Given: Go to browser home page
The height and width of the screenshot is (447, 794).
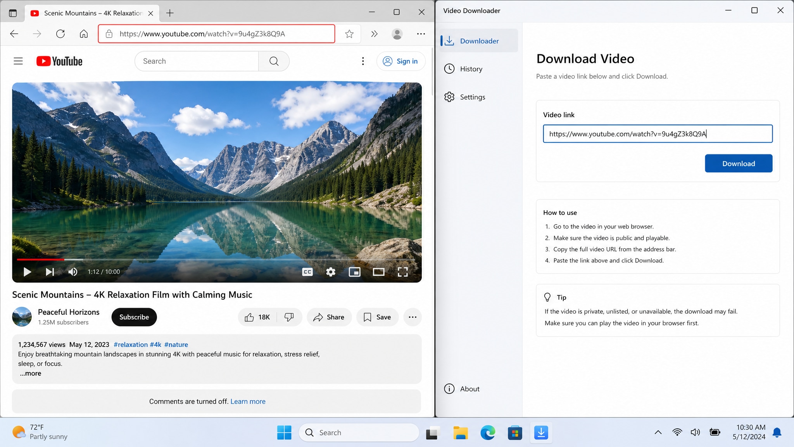Looking at the screenshot, I should pos(84,34).
